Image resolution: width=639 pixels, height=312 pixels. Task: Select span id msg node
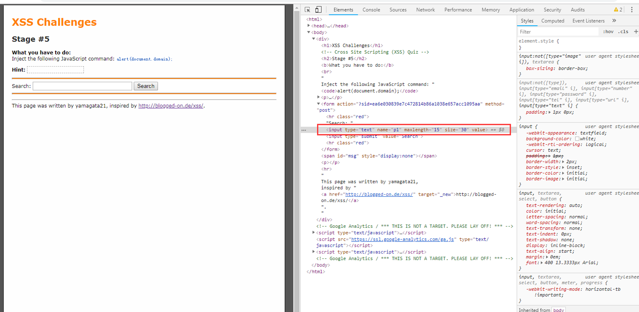pyautogui.click(x=379, y=156)
